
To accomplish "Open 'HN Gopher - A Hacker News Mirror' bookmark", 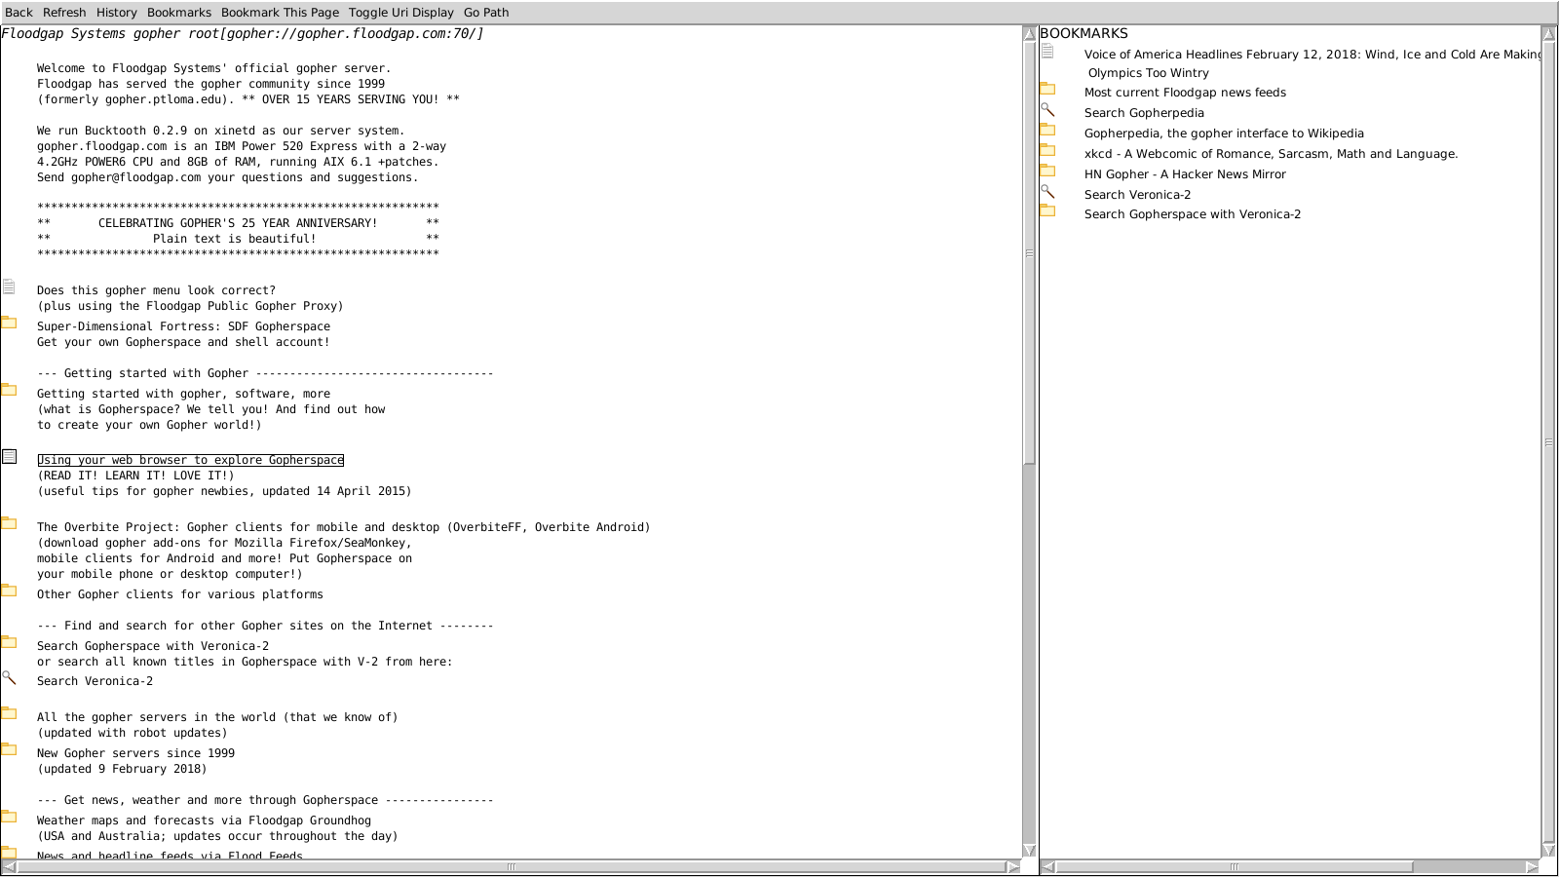I will pyautogui.click(x=1185, y=174).
